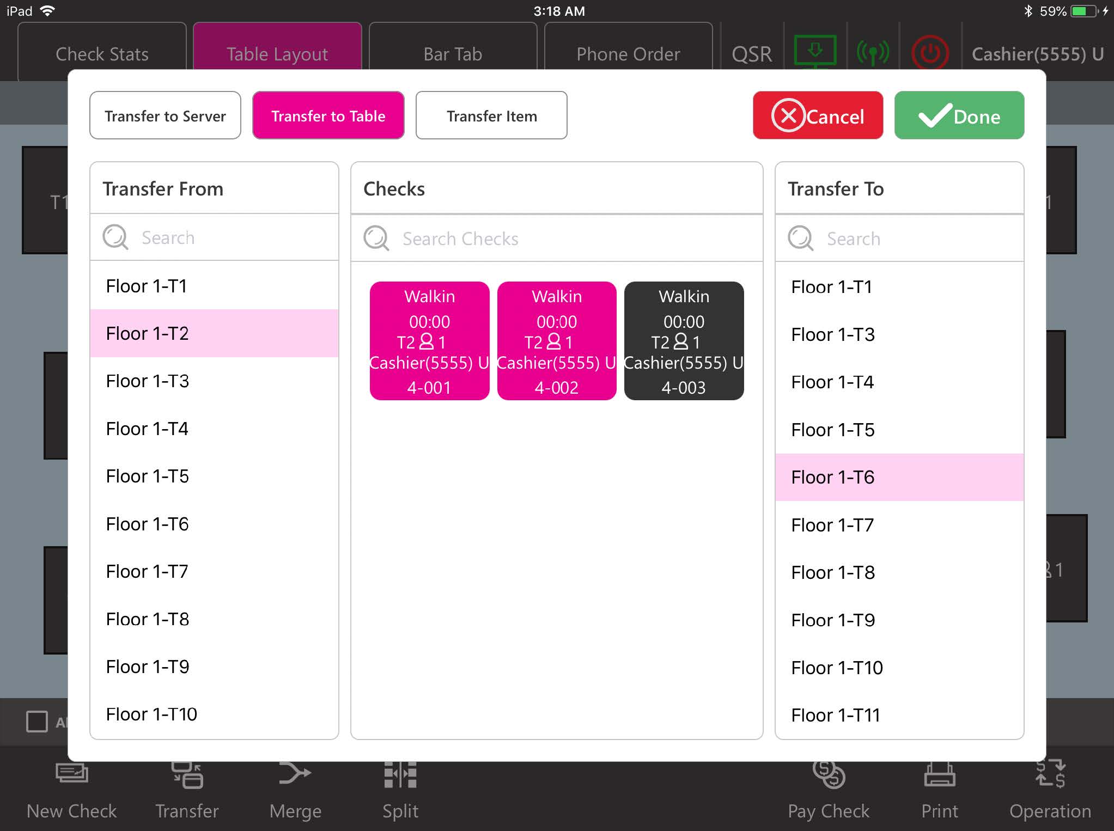Toggle the checkbox at bottom left

click(x=37, y=722)
